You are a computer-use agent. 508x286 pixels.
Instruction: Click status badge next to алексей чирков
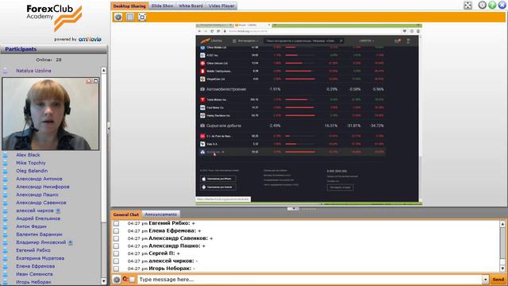point(58,211)
